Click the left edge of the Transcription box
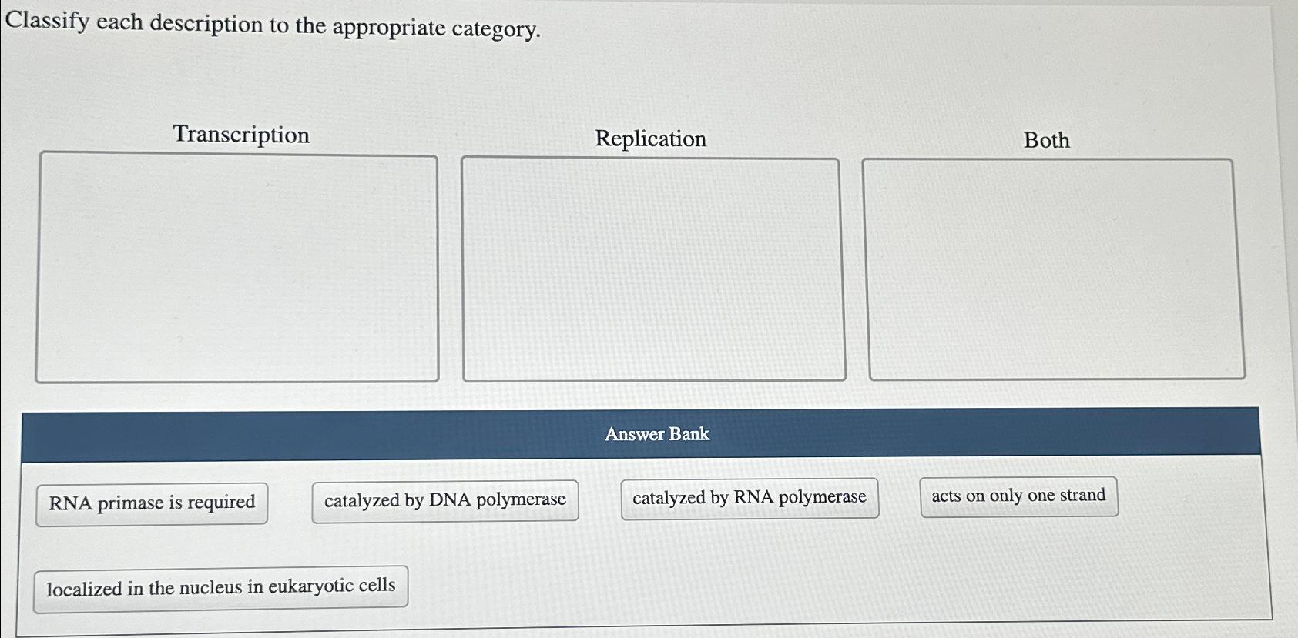1298x638 pixels. click(39, 266)
